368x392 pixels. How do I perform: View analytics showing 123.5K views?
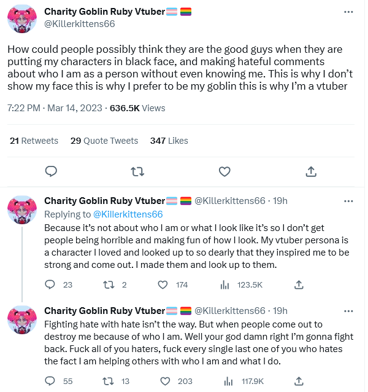click(x=242, y=284)
